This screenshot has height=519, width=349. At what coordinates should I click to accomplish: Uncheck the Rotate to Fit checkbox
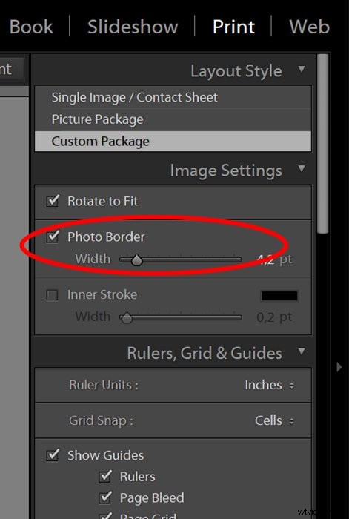(x=53, y=201)
